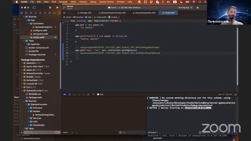Collapse the App folder

[26, 20]
